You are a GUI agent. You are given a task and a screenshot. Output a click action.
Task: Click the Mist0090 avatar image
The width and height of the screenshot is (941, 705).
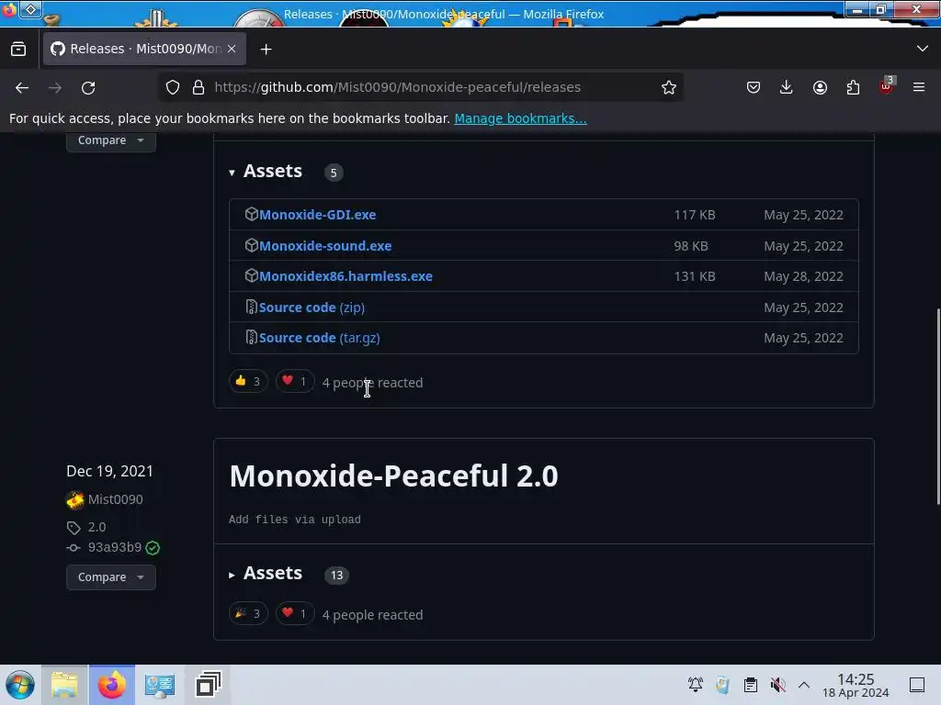click(75, 499)
